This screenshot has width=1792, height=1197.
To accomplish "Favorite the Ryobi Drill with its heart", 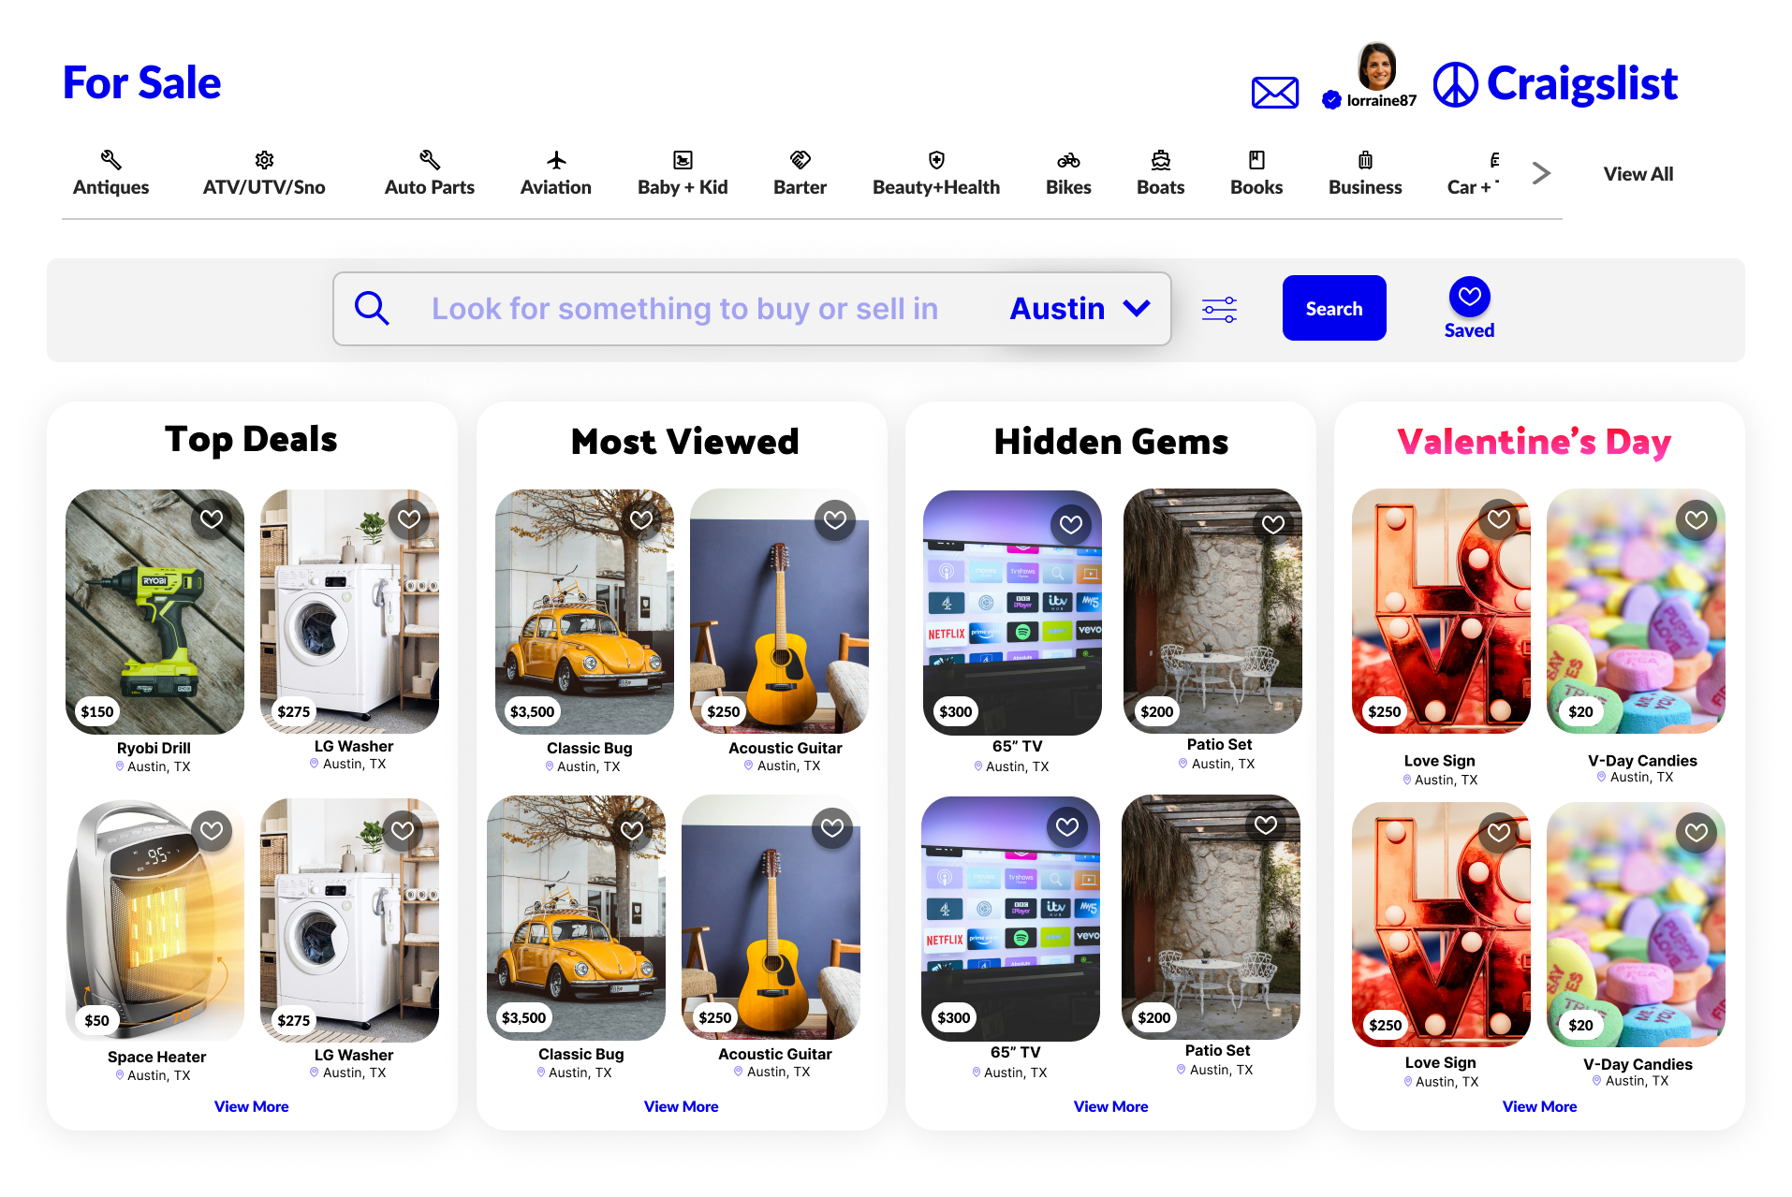I will click(x=212, y=518).
